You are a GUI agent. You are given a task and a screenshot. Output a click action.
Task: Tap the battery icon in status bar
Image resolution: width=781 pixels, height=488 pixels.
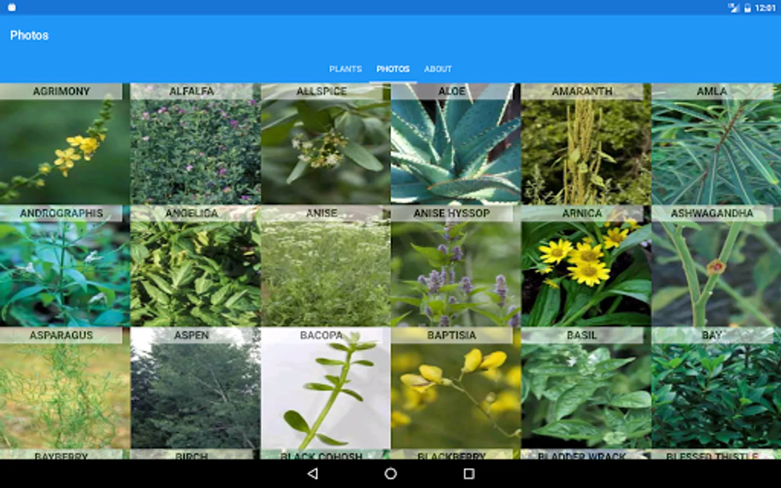tap(747, 8)
